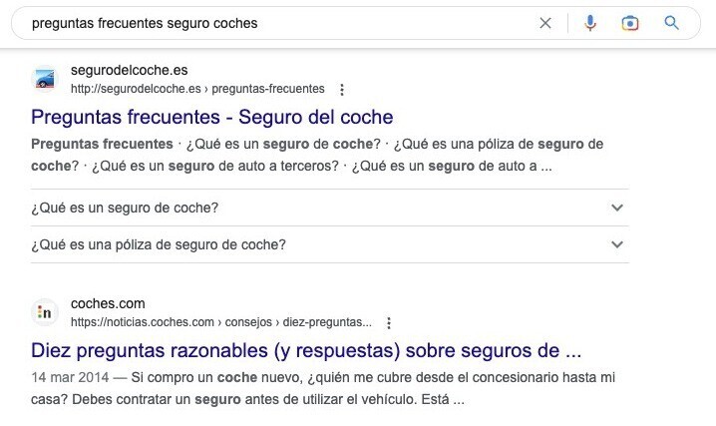Start voice search with the microphone icon
Image resolution: width=716 pixels, height=426 pixels.
click(590, 23)
